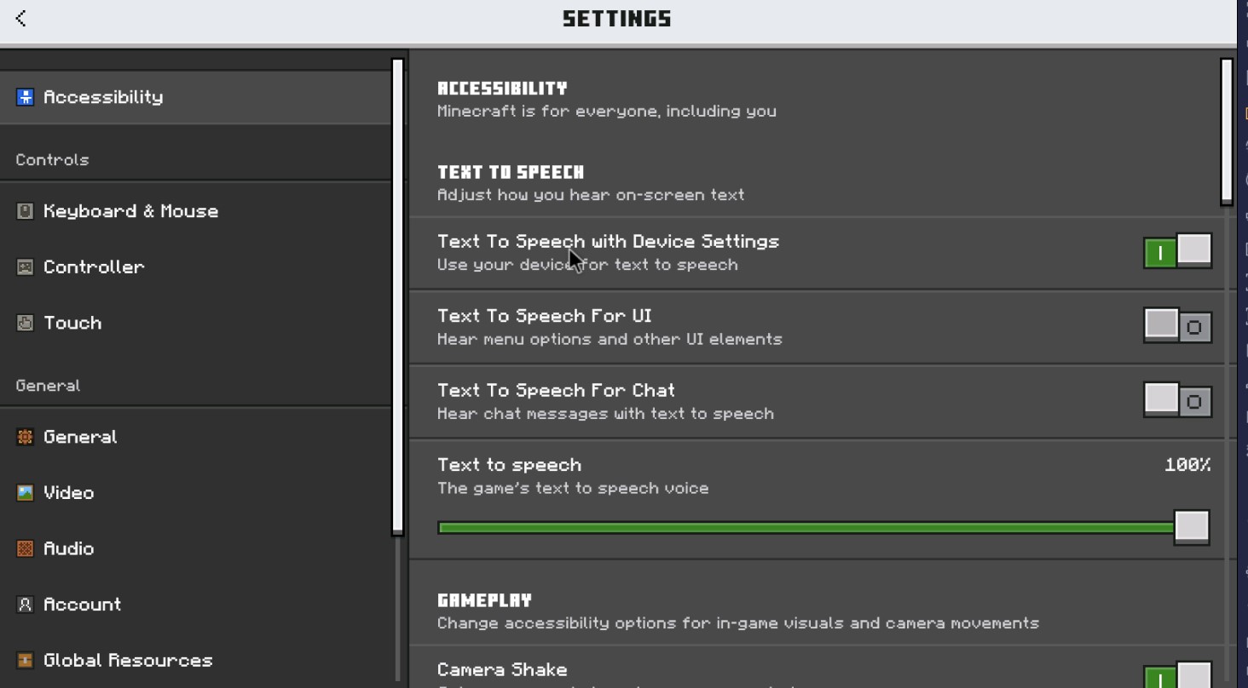Open the Video settings tab
This screenshot has width=1248, height=688.
[69, 493]
